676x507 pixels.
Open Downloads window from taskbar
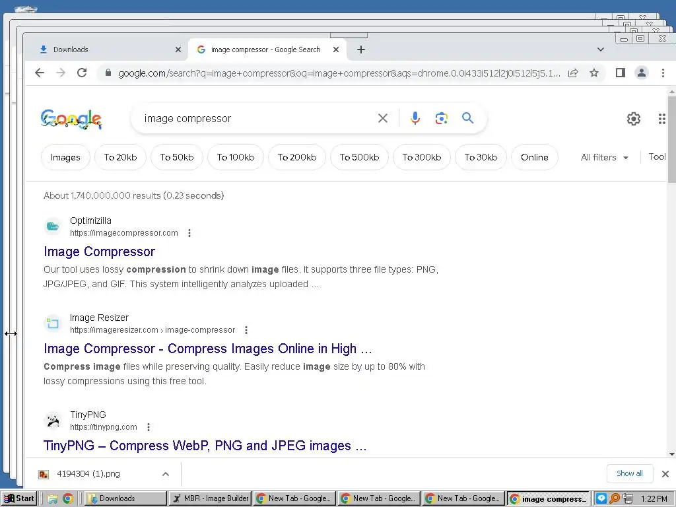point(125,498)
